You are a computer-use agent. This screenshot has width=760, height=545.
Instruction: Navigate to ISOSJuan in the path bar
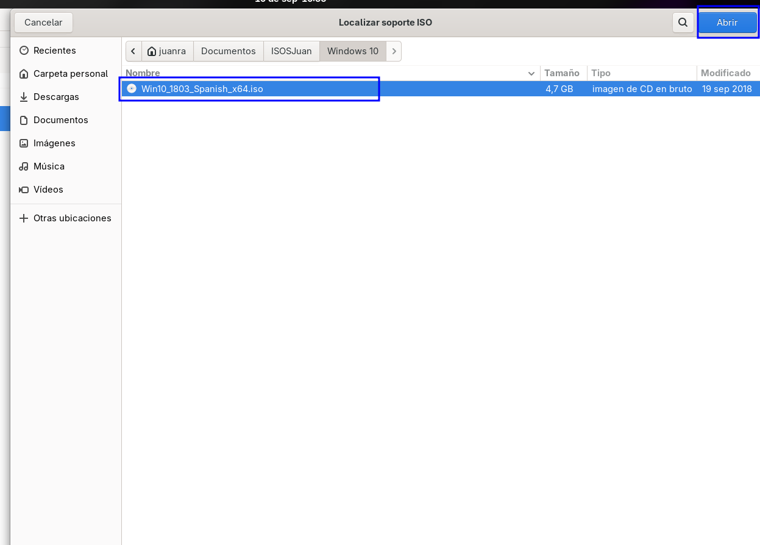click(291, 51)
